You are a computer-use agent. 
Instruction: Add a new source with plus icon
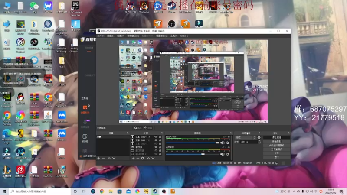(x=133, y=158)
